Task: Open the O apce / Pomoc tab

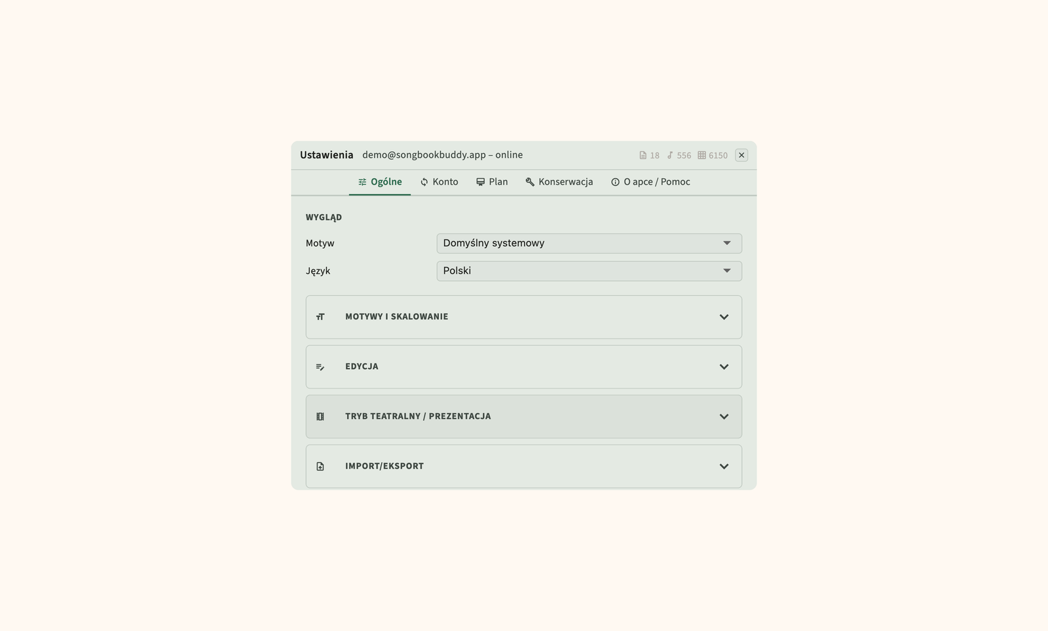Action: click(x=650, y=182)
